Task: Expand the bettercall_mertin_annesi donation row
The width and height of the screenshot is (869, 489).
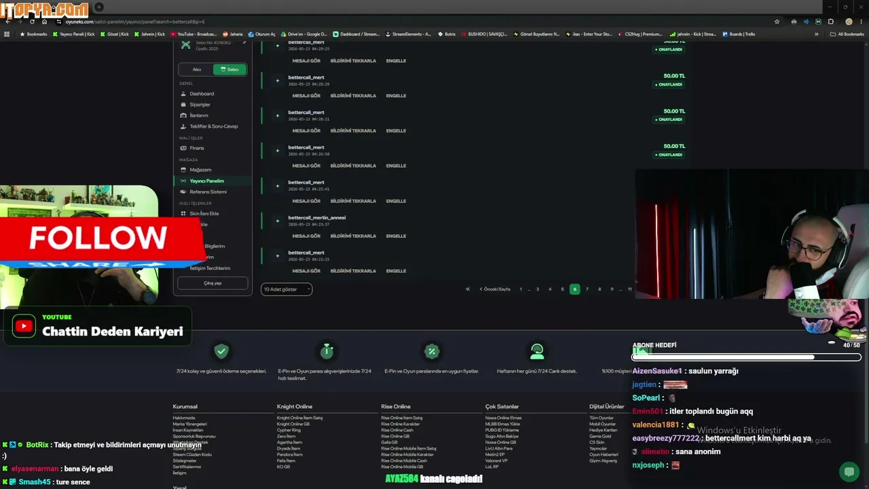Action: coord(277,221)
